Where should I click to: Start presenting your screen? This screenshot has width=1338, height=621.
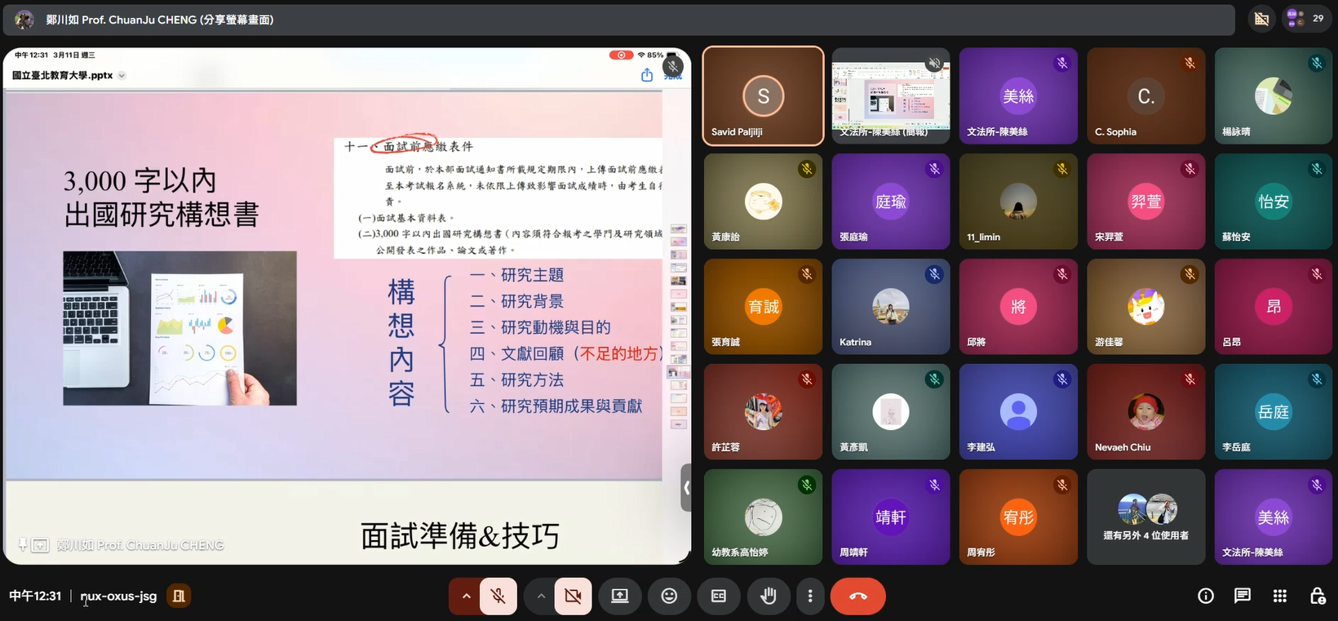pos(620,597)
